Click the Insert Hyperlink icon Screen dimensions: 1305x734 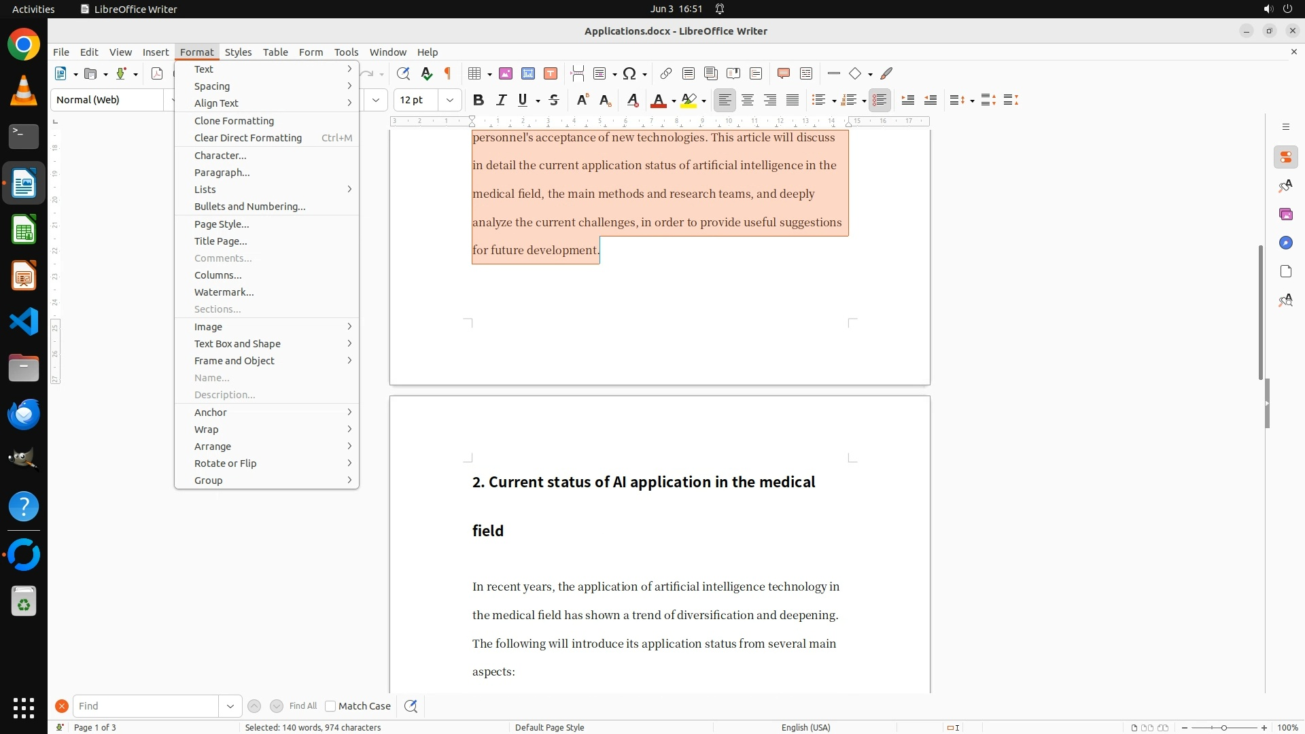click(666, 73)
